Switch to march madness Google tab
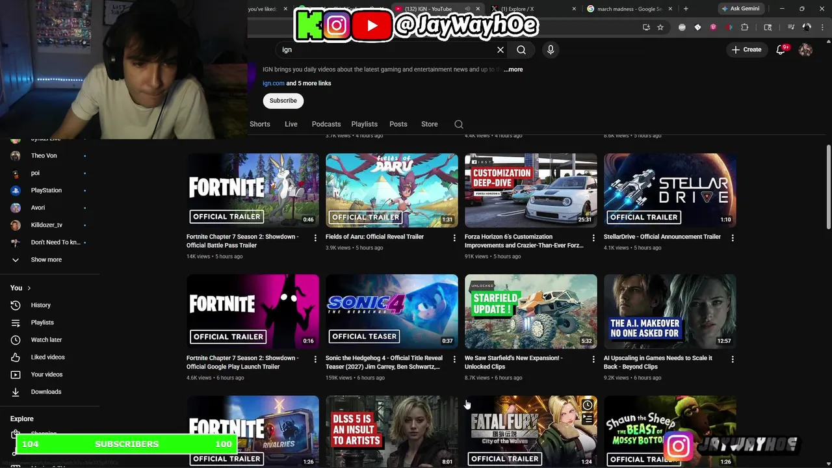Screen dimensions: 832x468 tap(627, 9)
